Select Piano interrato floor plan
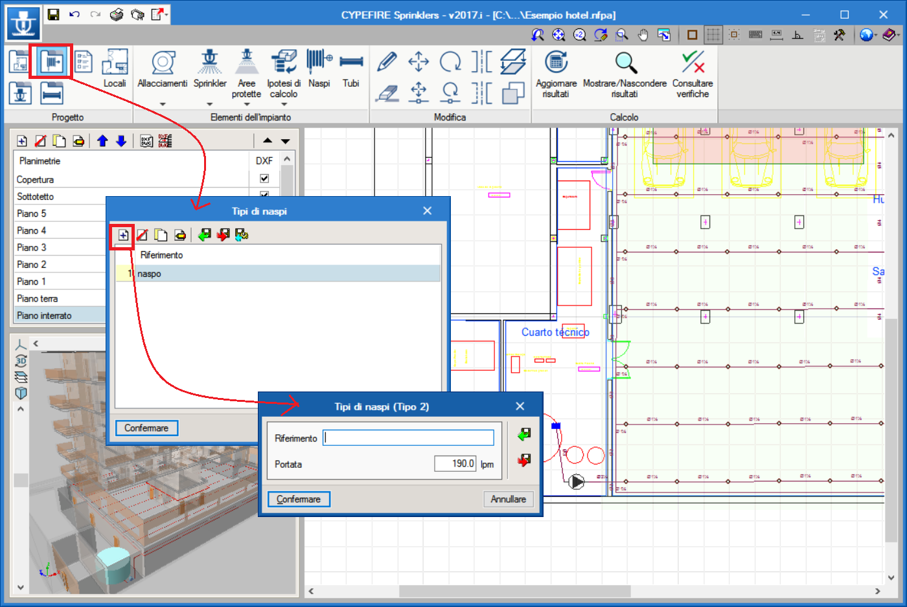Viewport: 907px width, 607px height. pos(60,315)
